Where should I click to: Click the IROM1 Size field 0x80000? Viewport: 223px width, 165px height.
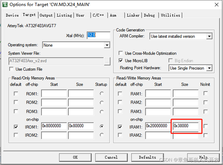click(81, 126)
